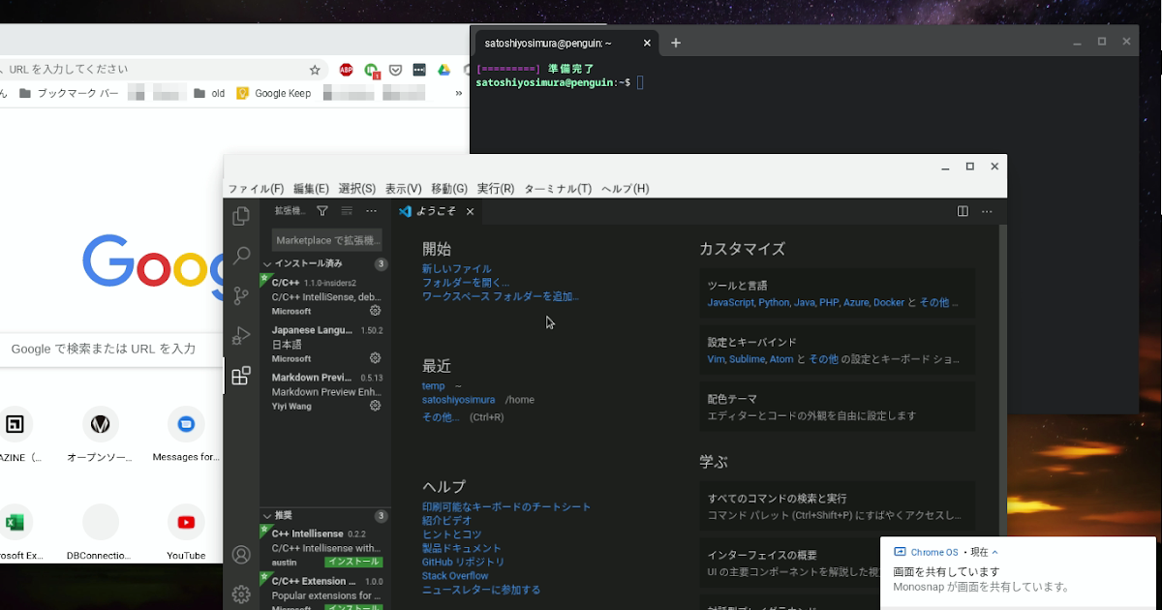
Task: Open the editor more actions ellipsis
Action: (x=987, y=211)
